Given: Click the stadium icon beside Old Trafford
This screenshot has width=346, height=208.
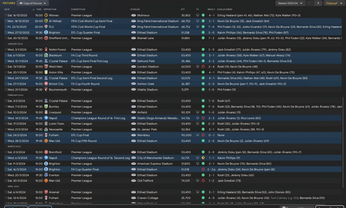Looking at the screenshot, I should click(x=134, y=181).
